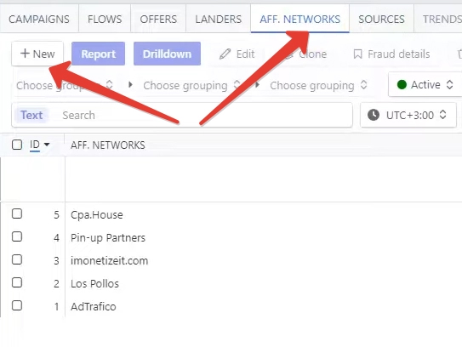Screen dimensions: 462x347
Task: Open the UTC+3:00 timezone dropdown
Action: pyautogui.click(x=408, y=115)
